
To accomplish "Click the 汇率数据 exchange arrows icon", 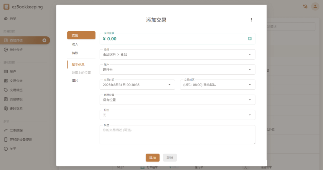I will pos(6,130).
